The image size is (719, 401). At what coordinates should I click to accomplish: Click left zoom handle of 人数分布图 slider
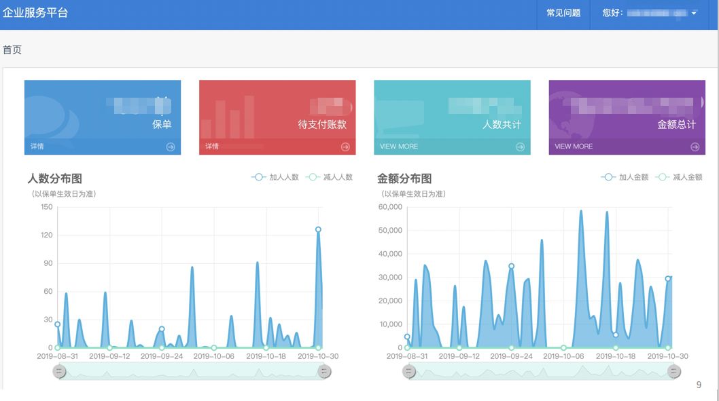point(60,371)
